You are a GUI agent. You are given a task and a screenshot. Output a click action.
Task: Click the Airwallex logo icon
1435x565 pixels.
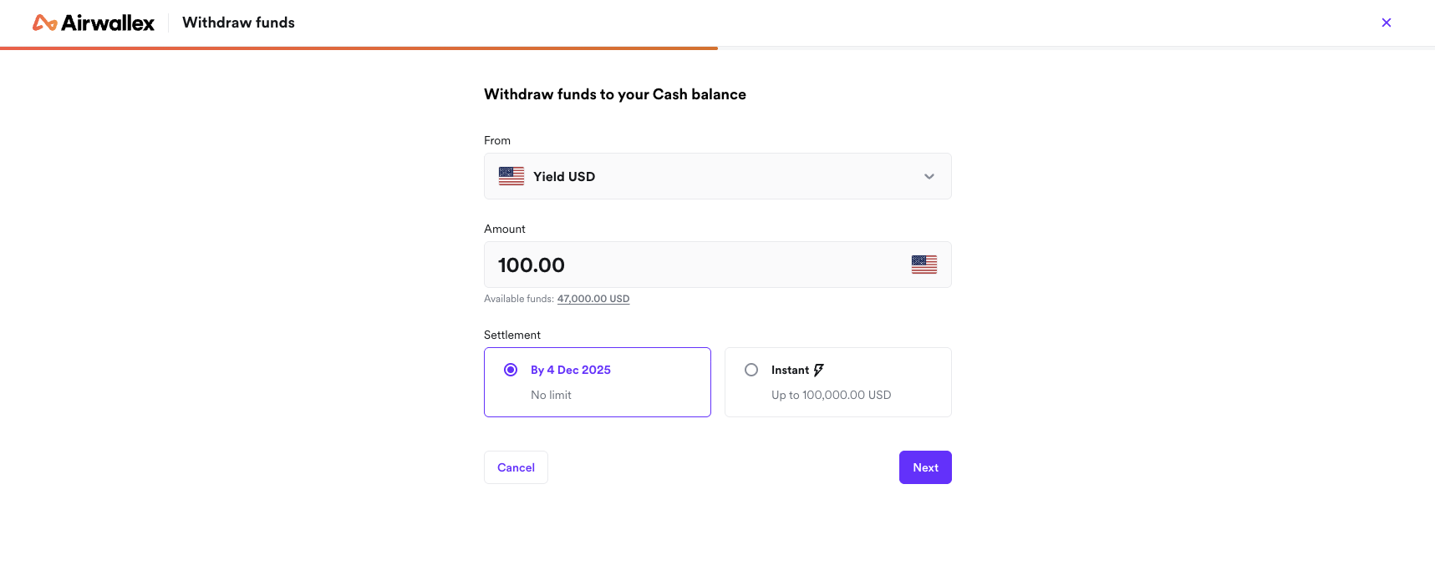coord(44,23)
